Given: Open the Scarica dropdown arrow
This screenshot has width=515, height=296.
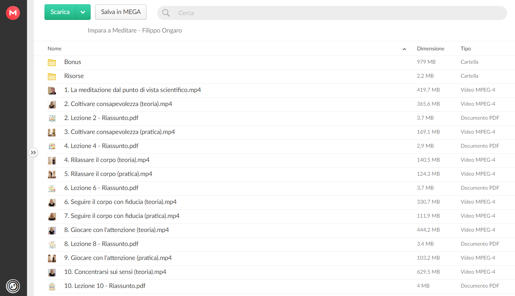Looking at the screenshot, I should pos(83,12).
